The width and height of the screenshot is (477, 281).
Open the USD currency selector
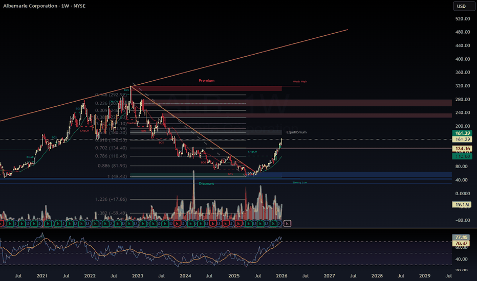tap(464, 6)
